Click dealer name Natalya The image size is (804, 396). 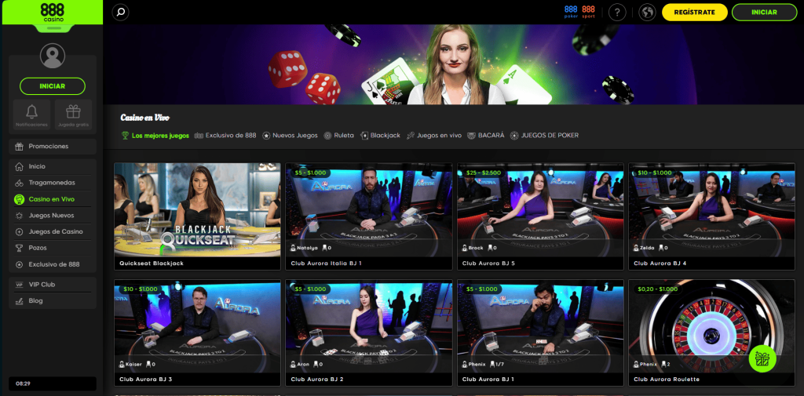tap(307, 248)
